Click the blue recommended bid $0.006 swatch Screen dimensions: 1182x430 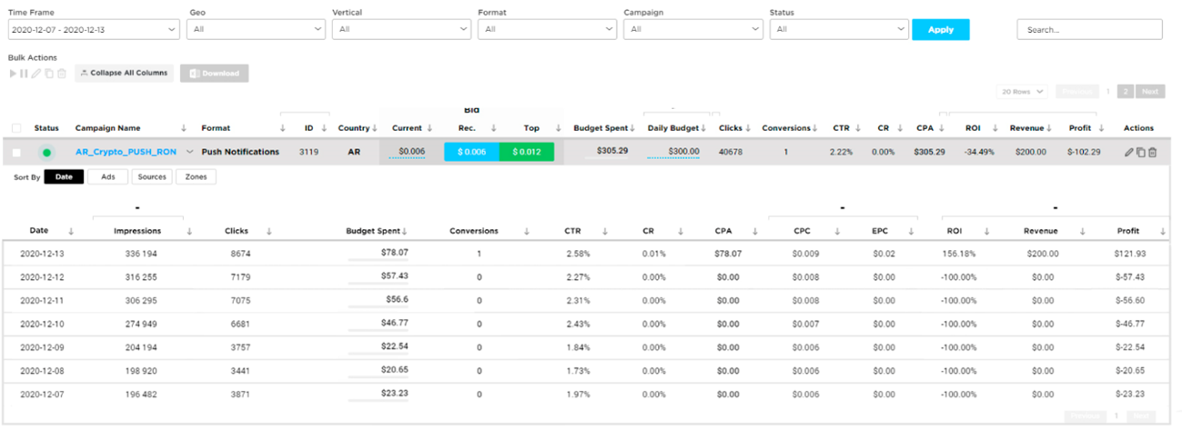471,152
